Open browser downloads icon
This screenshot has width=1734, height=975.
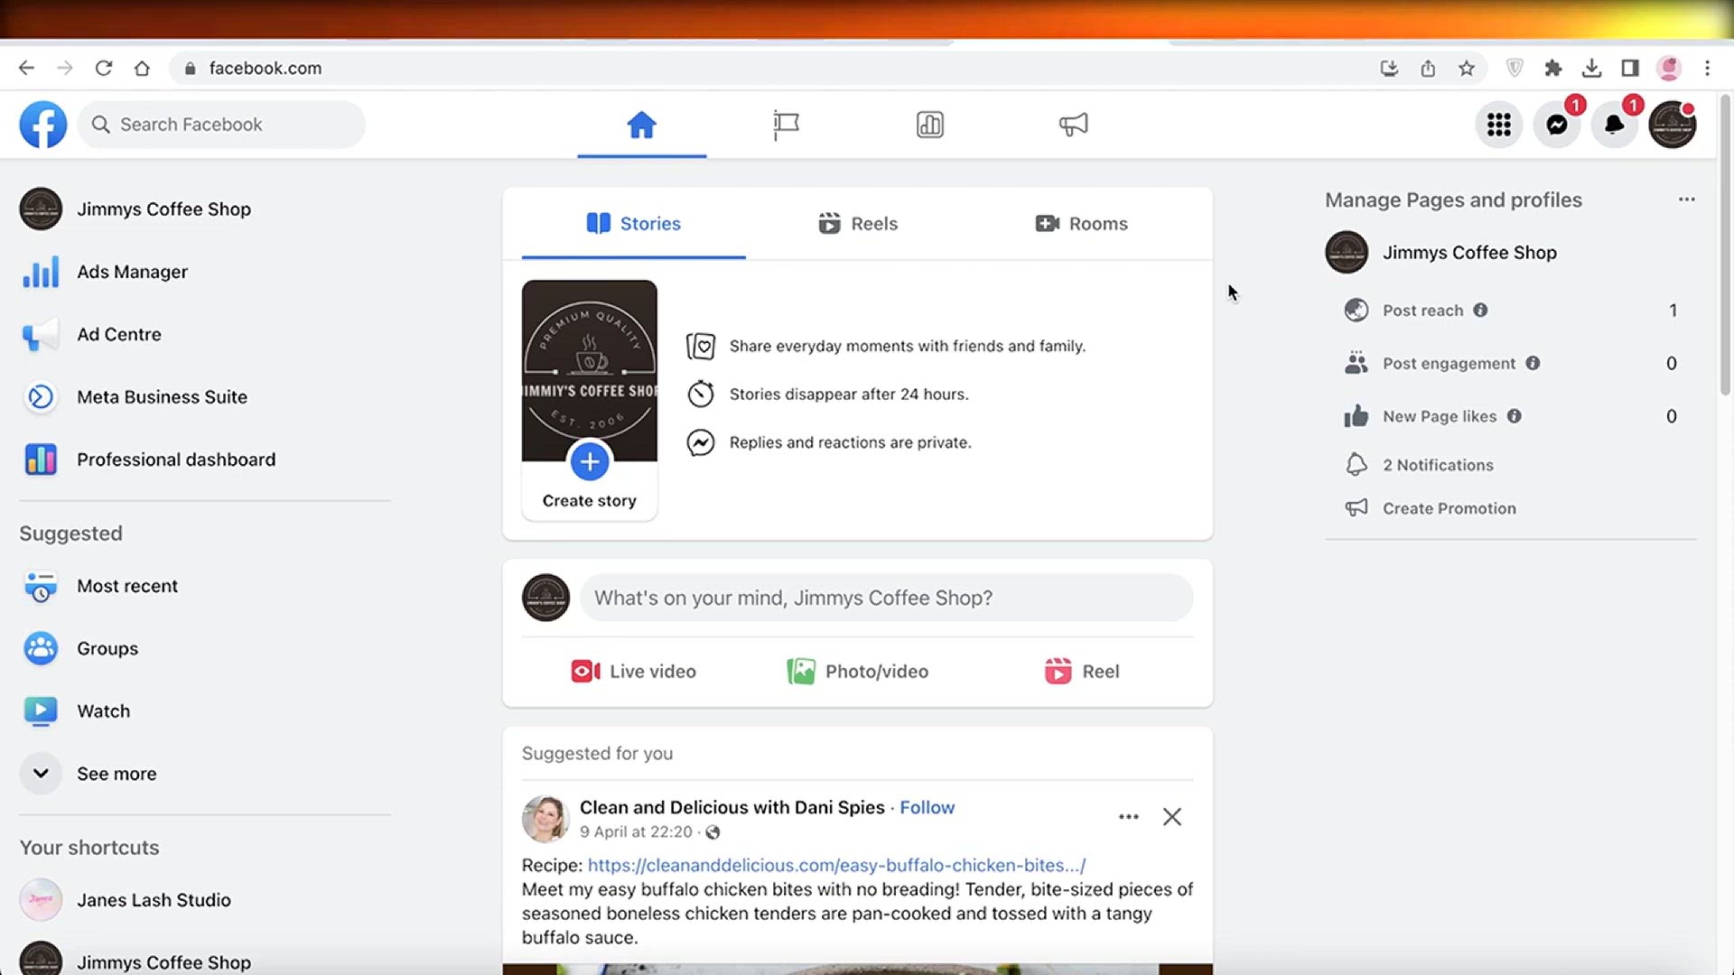click(1592, 69)
